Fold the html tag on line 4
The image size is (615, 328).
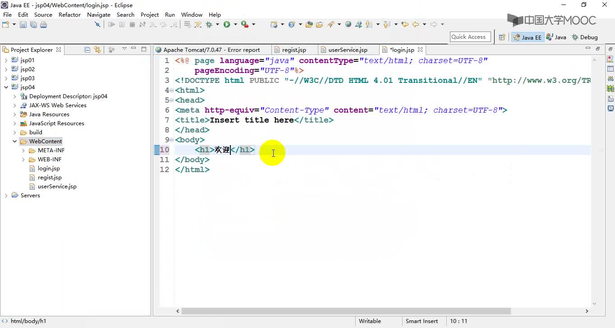point(171,90)
